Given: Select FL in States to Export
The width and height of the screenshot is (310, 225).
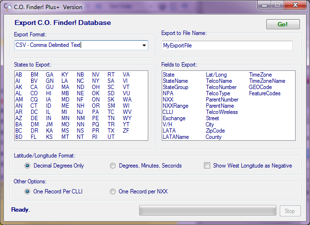Looking at the screenshot, I should (34, 137).
